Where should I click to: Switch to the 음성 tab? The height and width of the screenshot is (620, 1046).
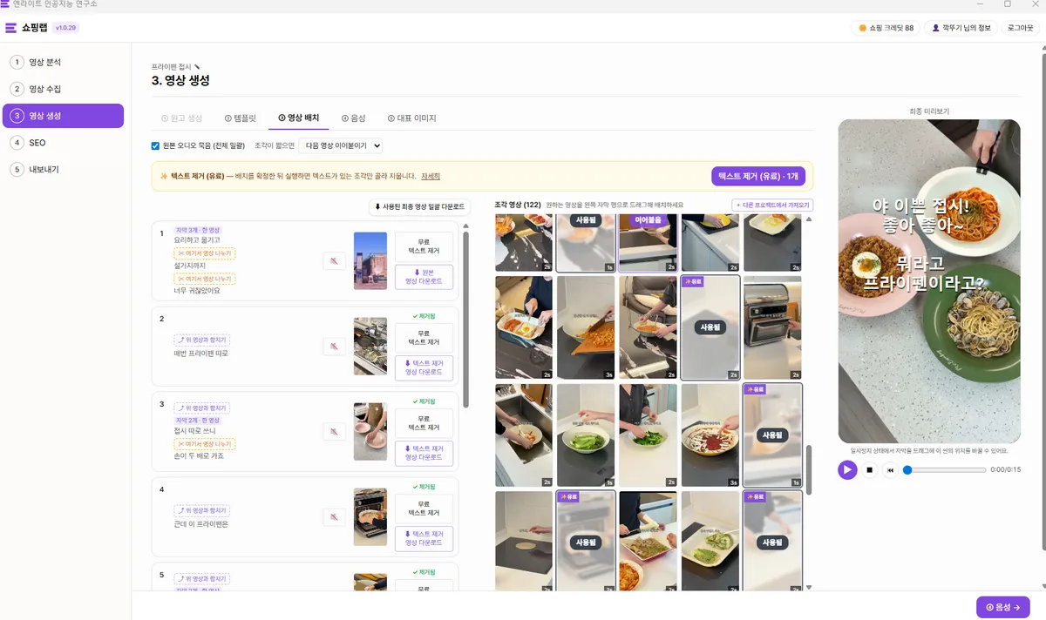click(354, 118)
